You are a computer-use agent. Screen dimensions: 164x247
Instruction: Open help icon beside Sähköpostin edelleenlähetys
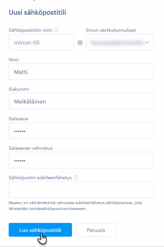76,177
